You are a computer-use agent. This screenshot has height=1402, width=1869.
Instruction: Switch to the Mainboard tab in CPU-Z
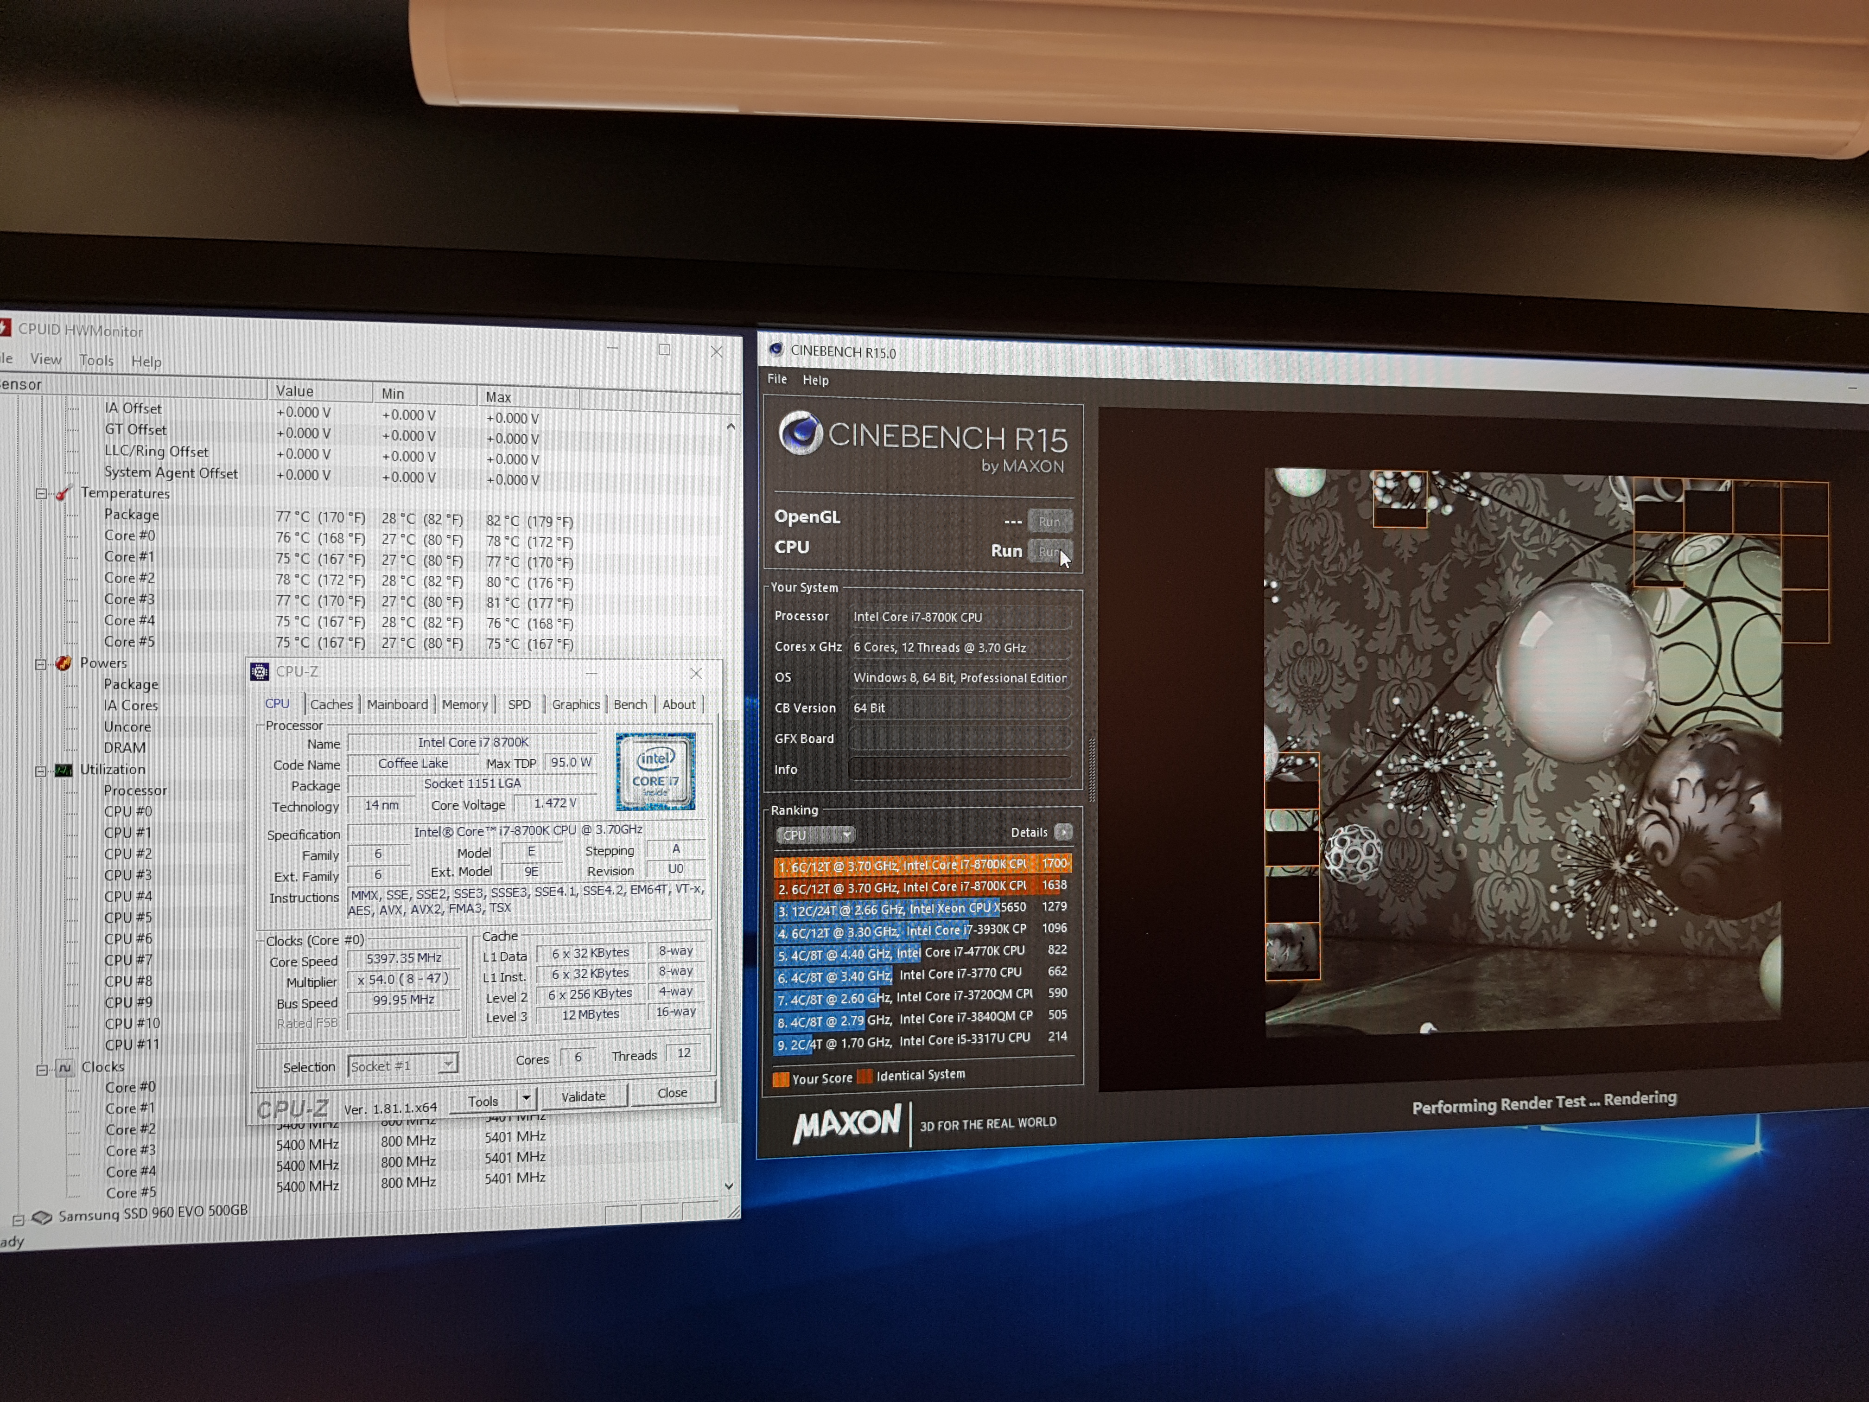[397, 704]
